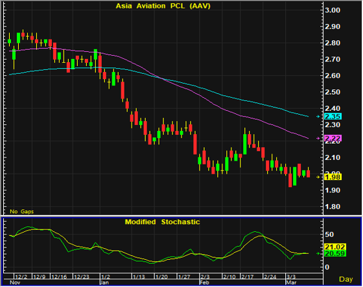Click the cyan arrow beside 2.35 label
Viewport: 363px width, 287px height.
click(x=318, y=117)
